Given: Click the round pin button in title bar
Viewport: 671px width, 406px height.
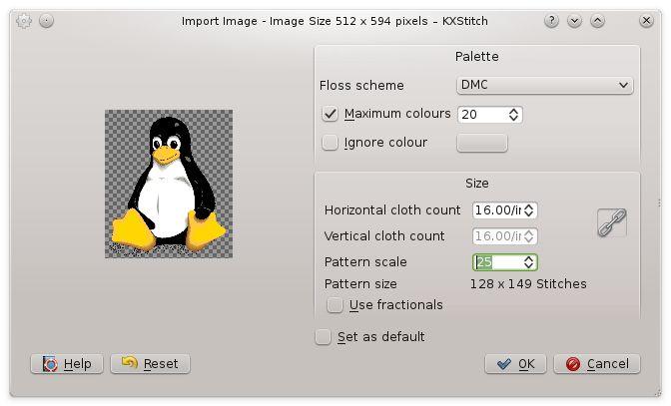Looking at the screenshot, I should click(46, 21).
